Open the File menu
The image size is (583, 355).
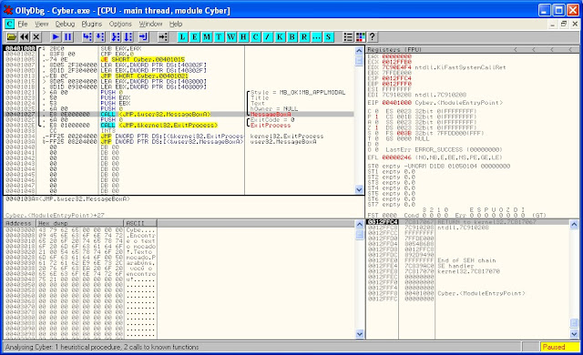[23, 25]
